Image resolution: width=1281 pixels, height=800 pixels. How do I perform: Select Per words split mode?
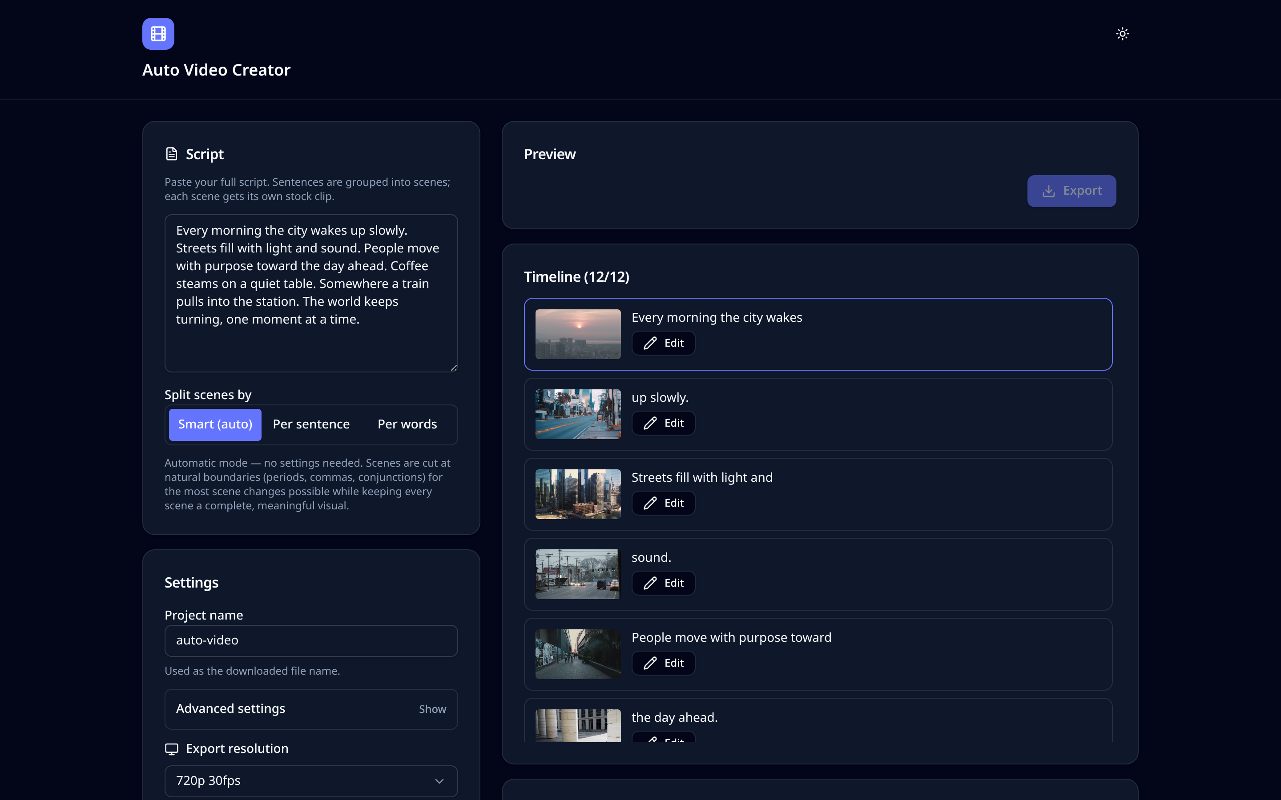click(407, 424)
